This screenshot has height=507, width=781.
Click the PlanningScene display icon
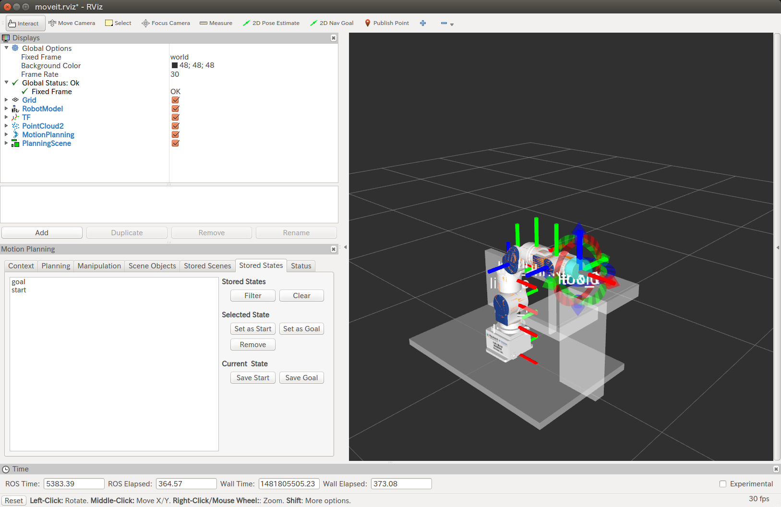point(15,143)
